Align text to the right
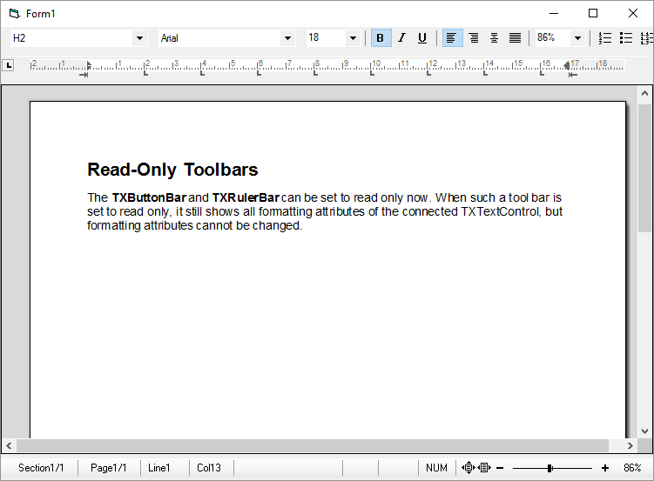This screenshot has width=654, height=481. tap(473, 38)
